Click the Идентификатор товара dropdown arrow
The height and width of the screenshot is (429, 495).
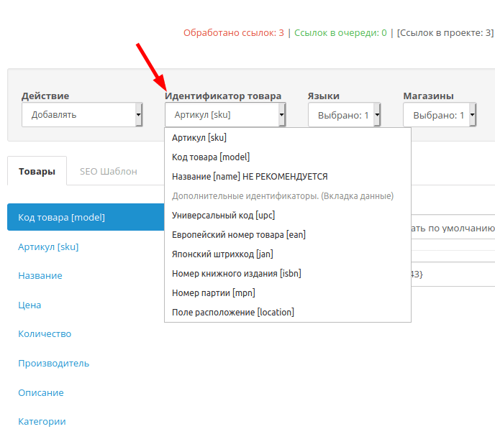281,115
